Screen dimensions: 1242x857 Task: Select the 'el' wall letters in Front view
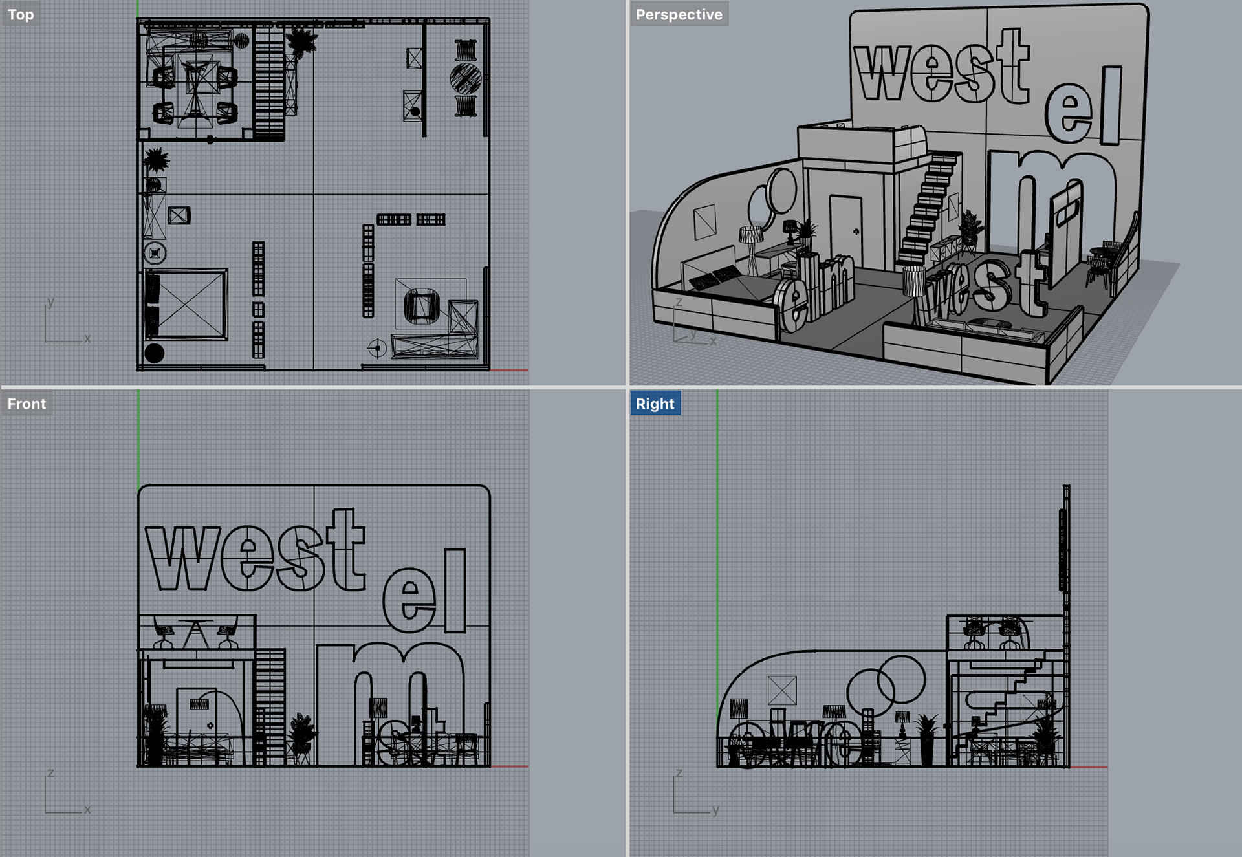point(424,591)
